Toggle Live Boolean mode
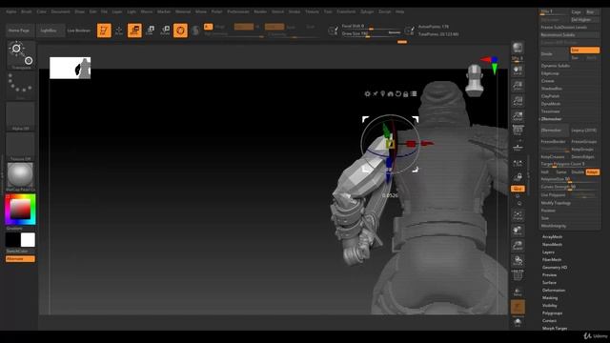The width and height of the screenshot is (610, 343). pos(79,30)
